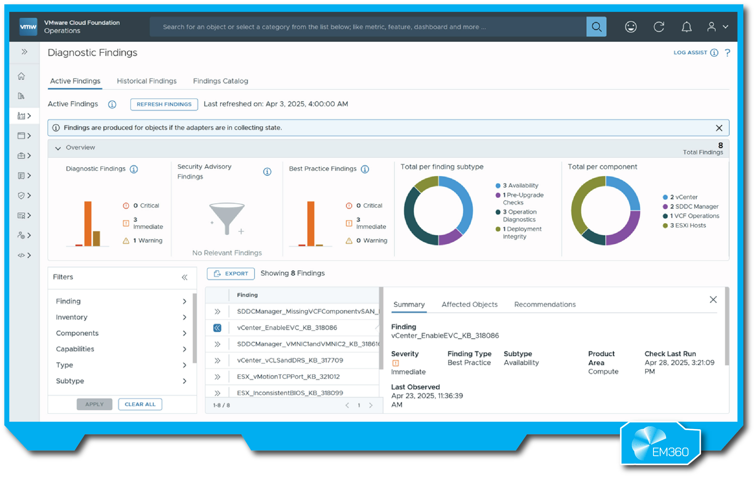
Task: Open the shield compliance icon in the sidebar
Action: (21, 195)
